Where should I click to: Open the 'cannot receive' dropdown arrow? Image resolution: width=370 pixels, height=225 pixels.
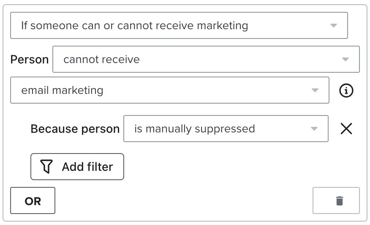click(x=345, y=59)
